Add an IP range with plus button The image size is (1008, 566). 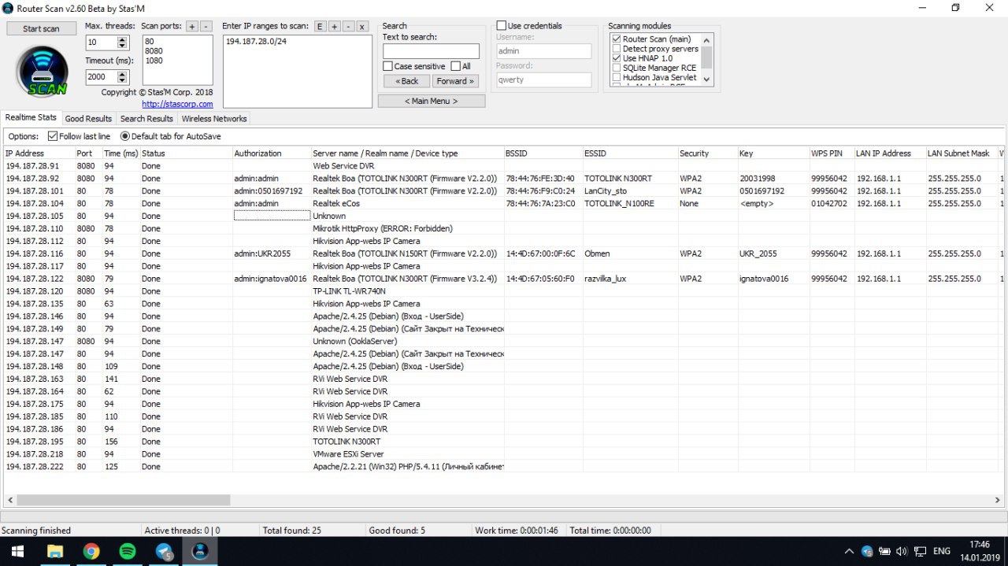(334, 26)
